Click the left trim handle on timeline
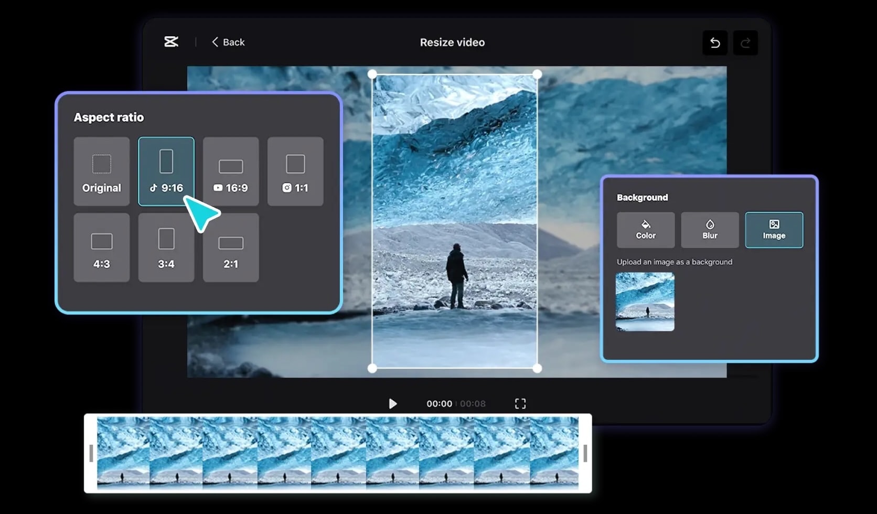The height and width of the screenshot is (514, 877). coord(91,453)
